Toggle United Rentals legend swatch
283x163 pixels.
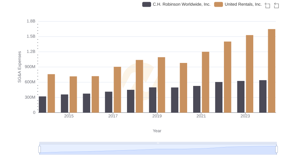219,5
